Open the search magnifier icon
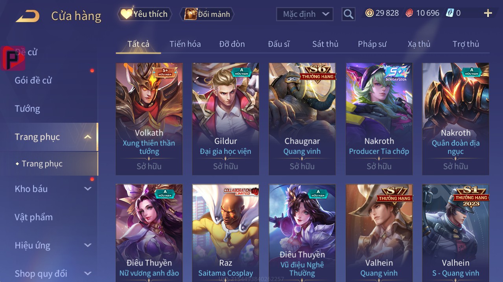503x282 pixels. coord(348,14)
